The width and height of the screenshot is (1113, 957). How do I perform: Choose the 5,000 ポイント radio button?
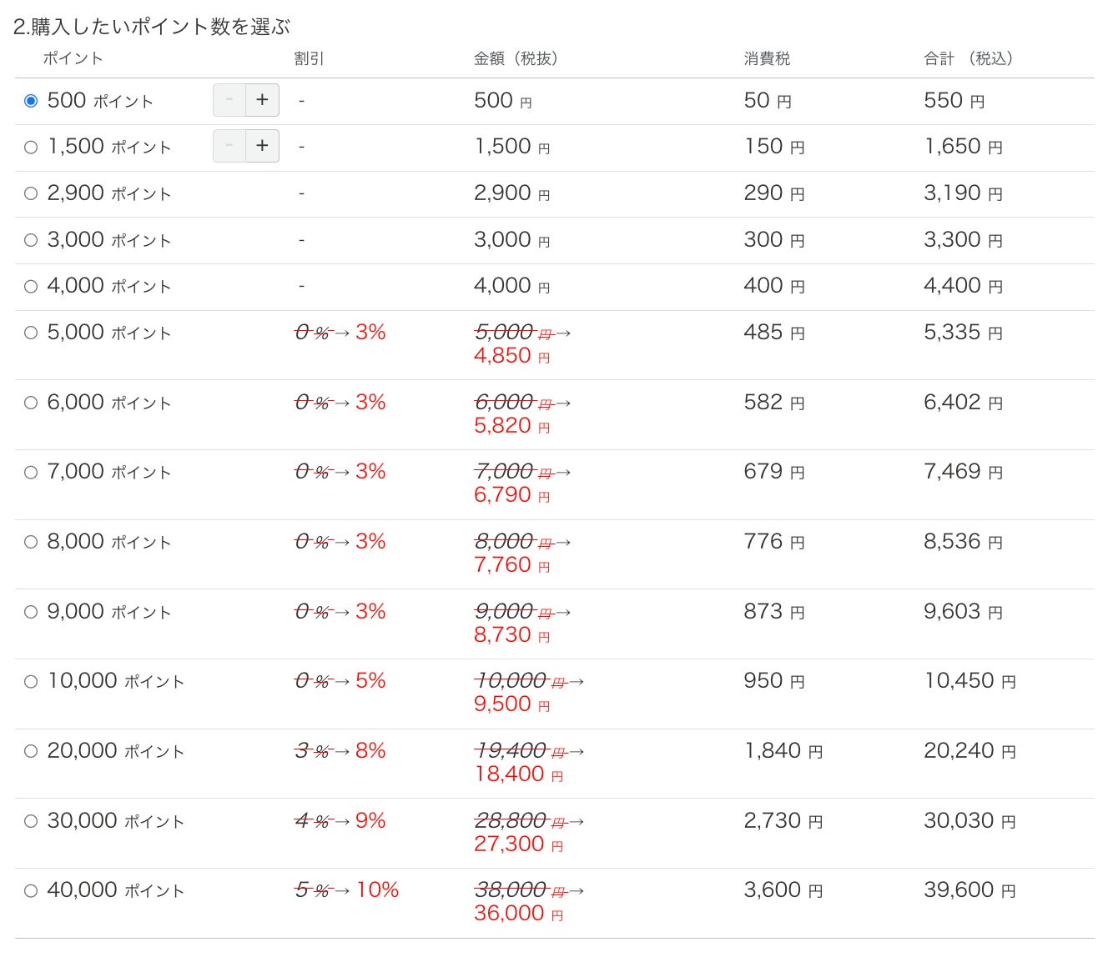click(31, 333)
